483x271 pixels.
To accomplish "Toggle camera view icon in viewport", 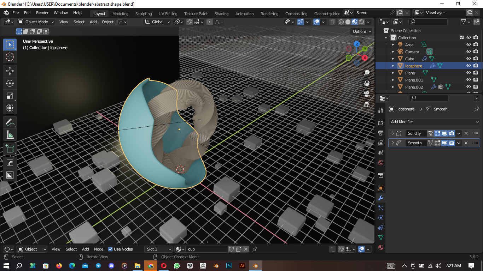I will [367, 94].
